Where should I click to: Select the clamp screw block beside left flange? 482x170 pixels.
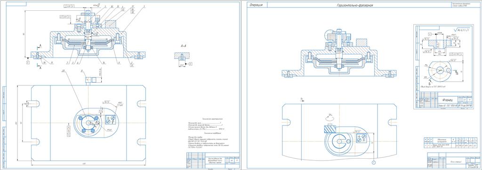pyautogui.click(x=110, y=119)
